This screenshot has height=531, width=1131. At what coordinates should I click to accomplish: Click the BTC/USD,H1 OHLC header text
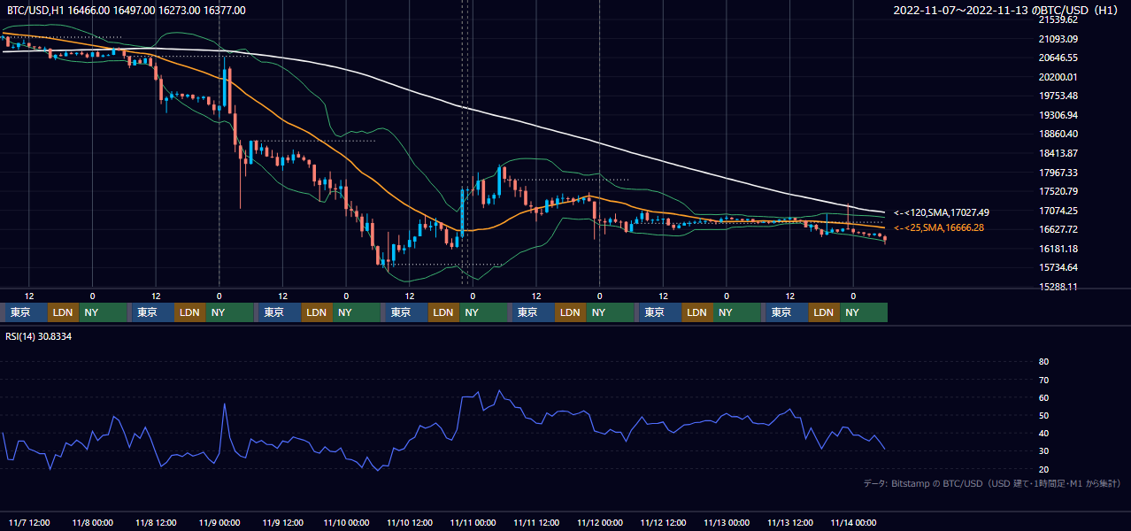click(126, 11)
